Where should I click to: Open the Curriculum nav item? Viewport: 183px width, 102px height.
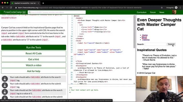tap(142, 12)
